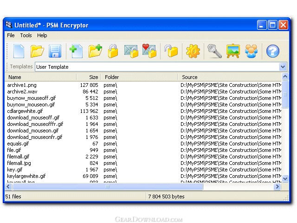
Task: Select keylargewhite.gif in the list
Action: (26, 176)
